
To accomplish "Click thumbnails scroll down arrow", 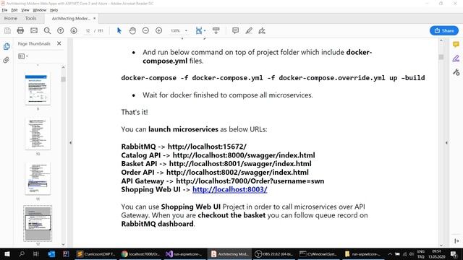I will (x=63, y=244).
